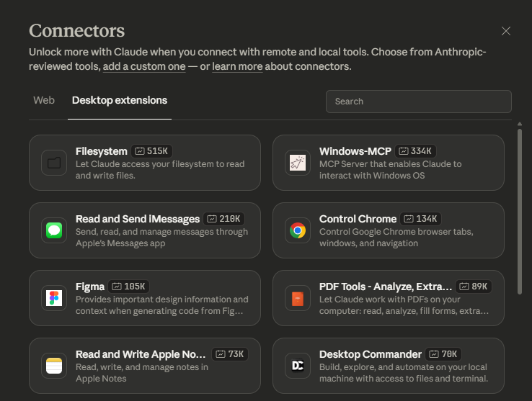The image size is (532, 401).
Task: Open the Control Chrome extension title
Action: (358, 219)
